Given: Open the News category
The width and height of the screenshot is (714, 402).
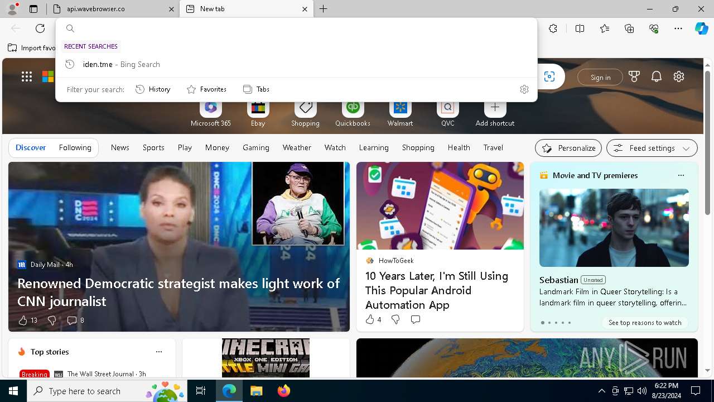Looking at the screenshot, I should (x=120, y=147).
